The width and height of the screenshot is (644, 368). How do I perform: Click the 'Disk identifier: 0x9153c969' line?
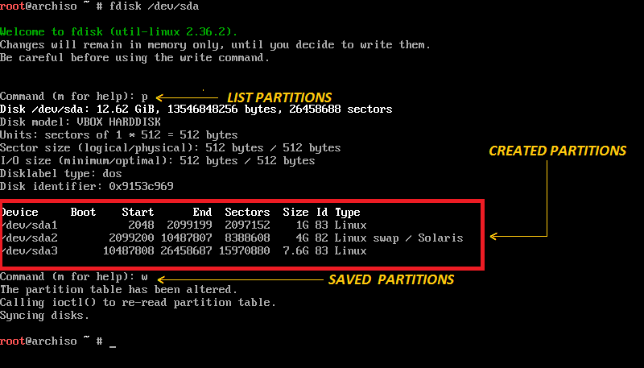87,187
